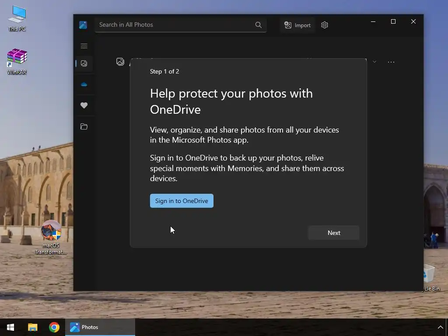Toggle the hamburger navigation menu
This screenshot has width=448, height=336.
click(84, 46)
